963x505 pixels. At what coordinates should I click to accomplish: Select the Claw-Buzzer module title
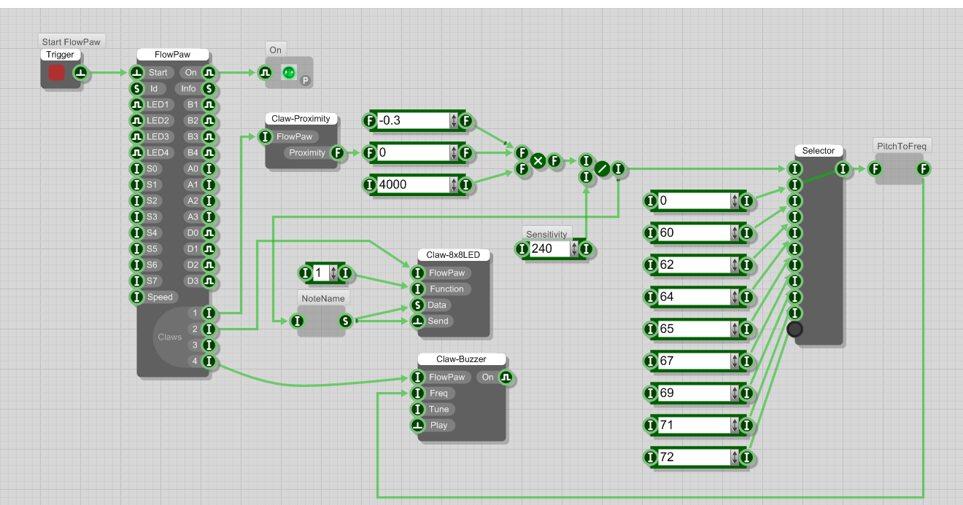pos(461,359)
